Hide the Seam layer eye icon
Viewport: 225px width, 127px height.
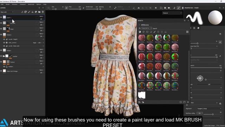pyautogui.click(x=1, y=29)
